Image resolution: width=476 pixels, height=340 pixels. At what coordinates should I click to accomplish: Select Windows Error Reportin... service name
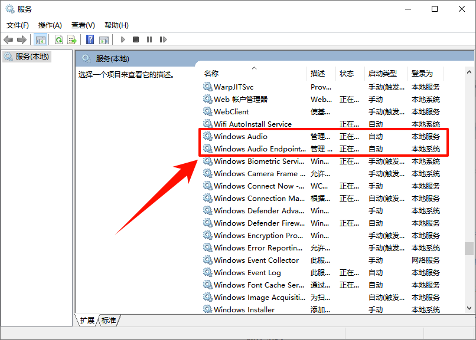(x=258, y=248)
